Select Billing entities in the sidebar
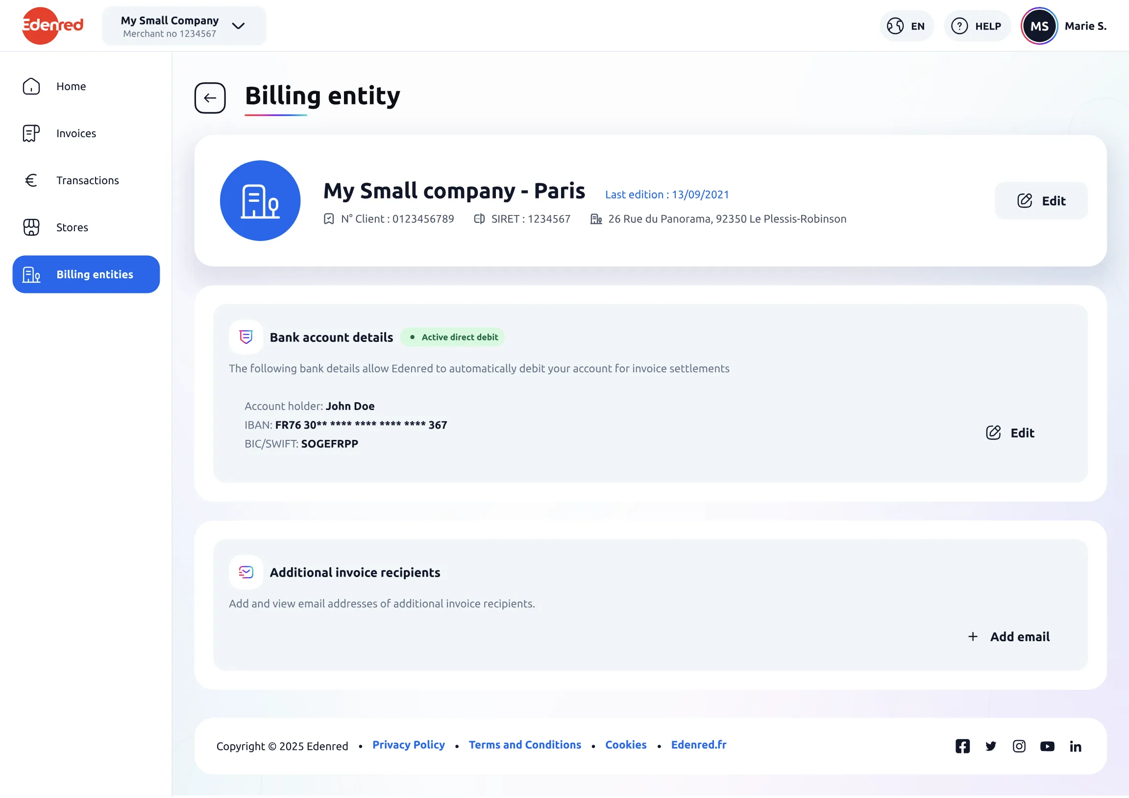This screenshot has height=798, width=1129. 86,274
